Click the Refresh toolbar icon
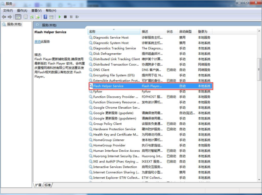The image size is (262, 195). tap(32, 17)
